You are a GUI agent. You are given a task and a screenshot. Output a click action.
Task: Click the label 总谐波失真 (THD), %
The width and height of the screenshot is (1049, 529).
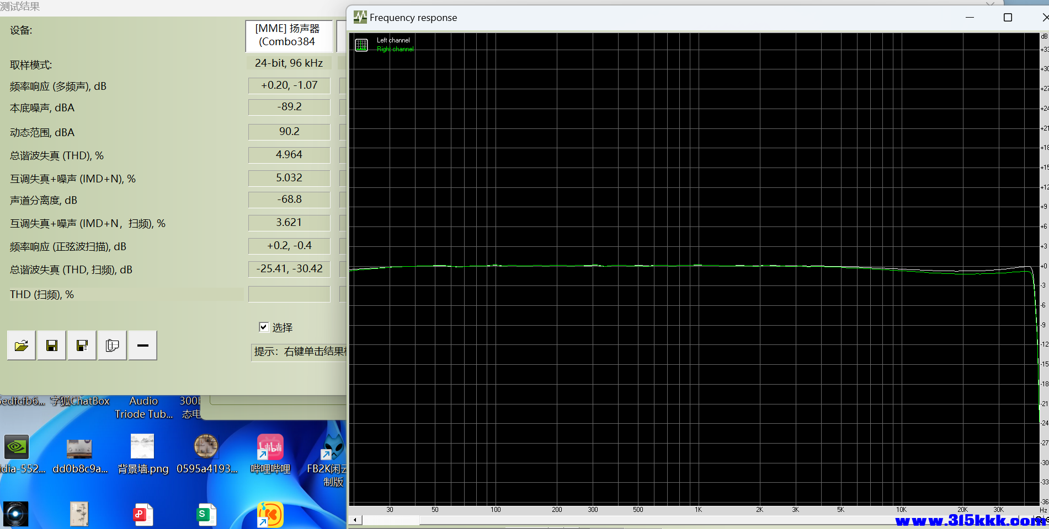[x=57, y=156]
